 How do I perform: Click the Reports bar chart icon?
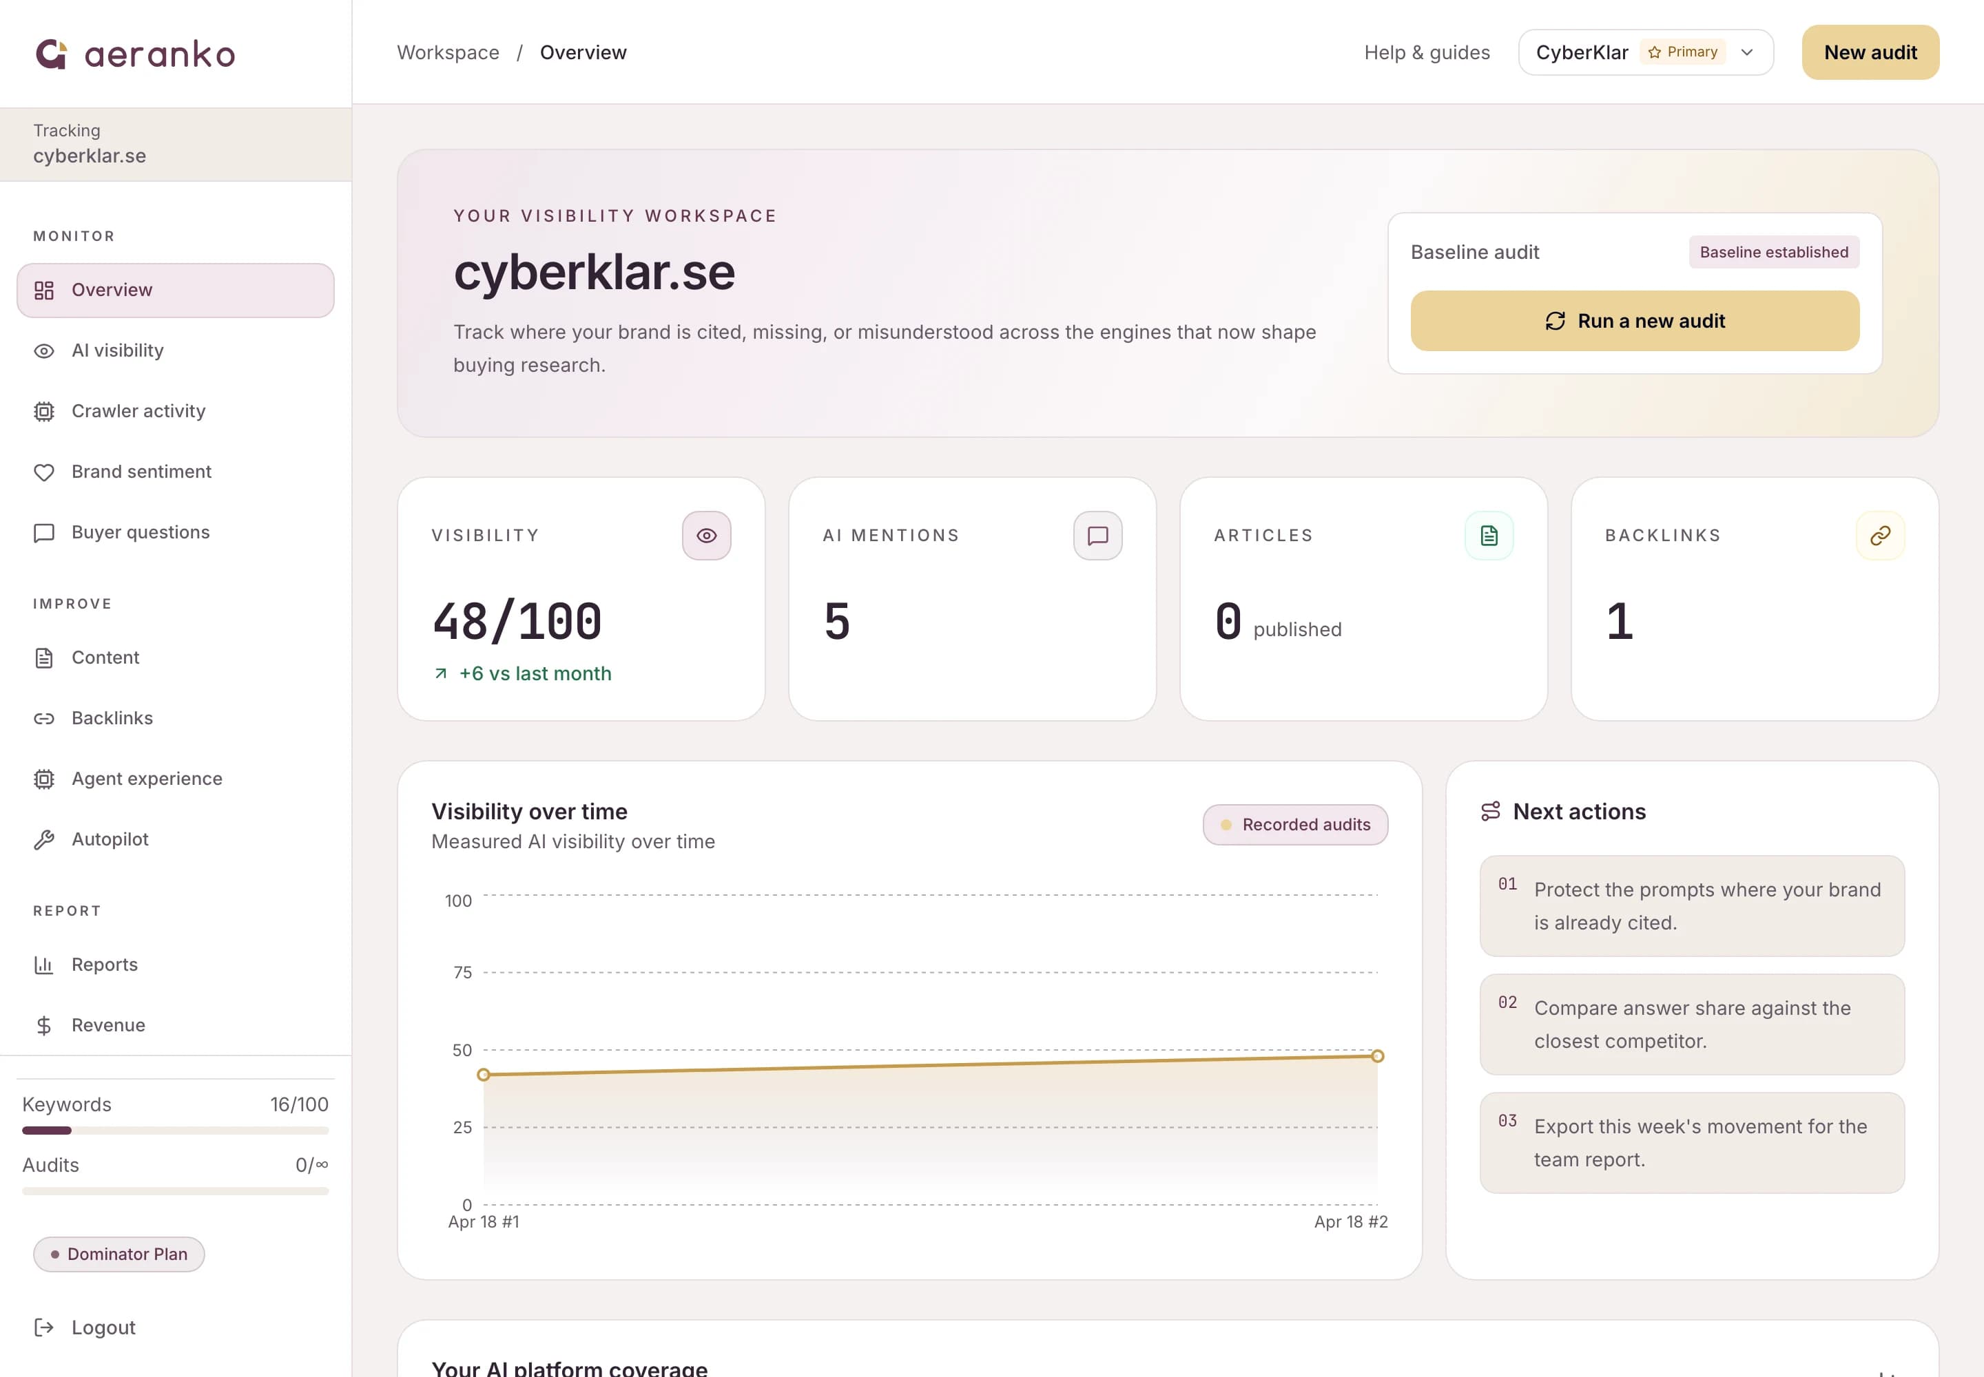tap(44, 965)
